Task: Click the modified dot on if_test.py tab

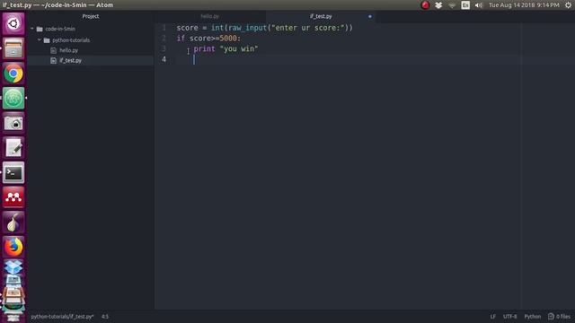Action: (369, 16)
